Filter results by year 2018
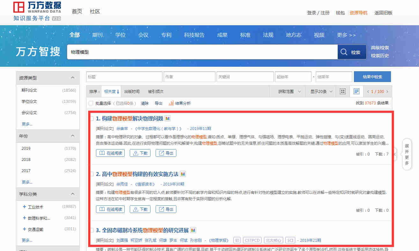The image size is (419, 251). (x=26, y=160)
